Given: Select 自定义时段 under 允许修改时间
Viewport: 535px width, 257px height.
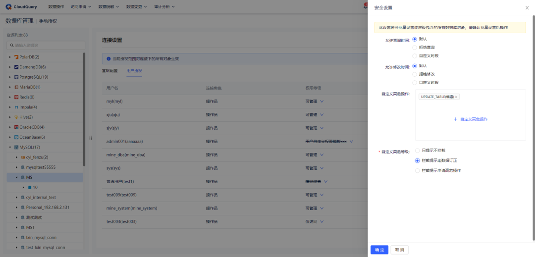Looking at the screenshot, I should click(415, 83).
